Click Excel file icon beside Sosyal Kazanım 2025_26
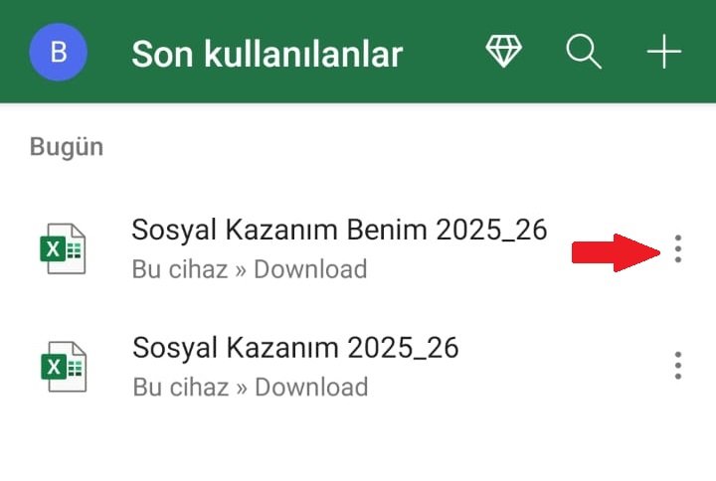Viewport: 716px width, 481px height. (x=64, y=367)
